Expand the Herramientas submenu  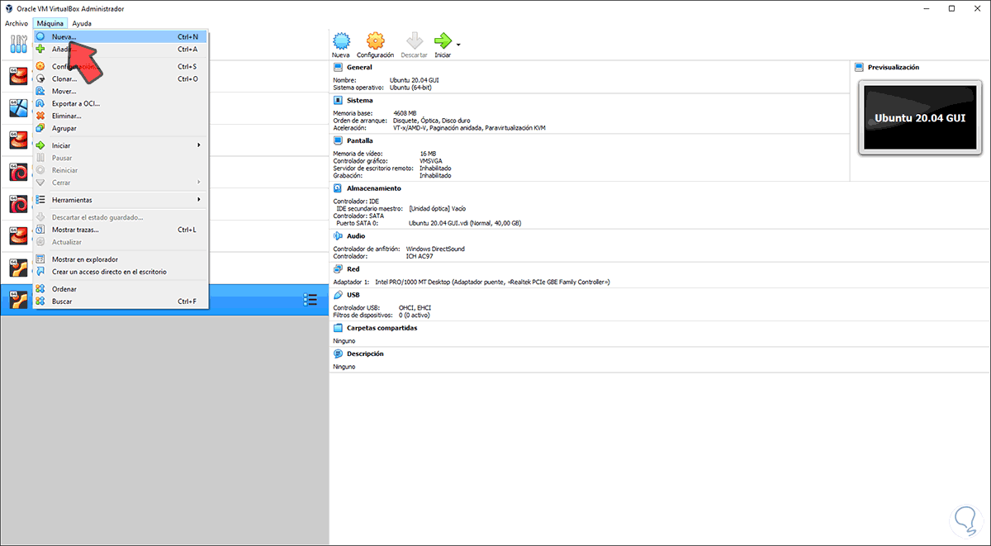(121, 200)
